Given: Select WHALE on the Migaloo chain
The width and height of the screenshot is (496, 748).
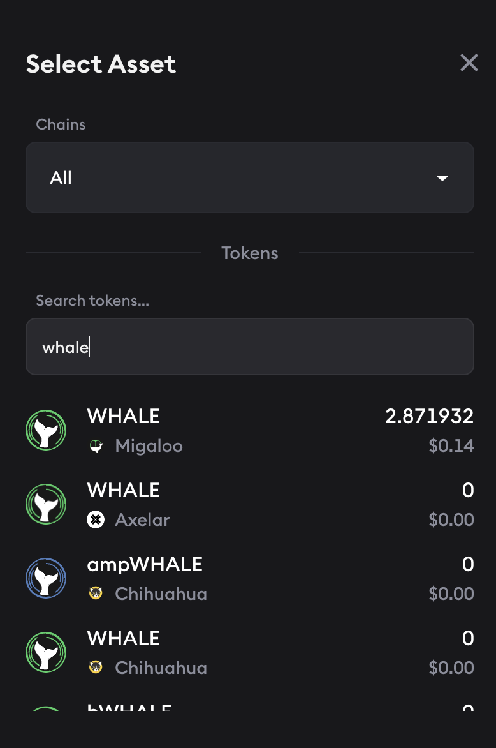Looking at the screenshot, I should pos(124,416).
